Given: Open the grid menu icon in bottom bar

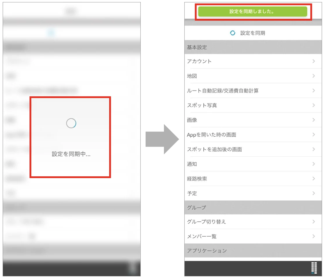Looking at the screenshot, I should point(314,268).
